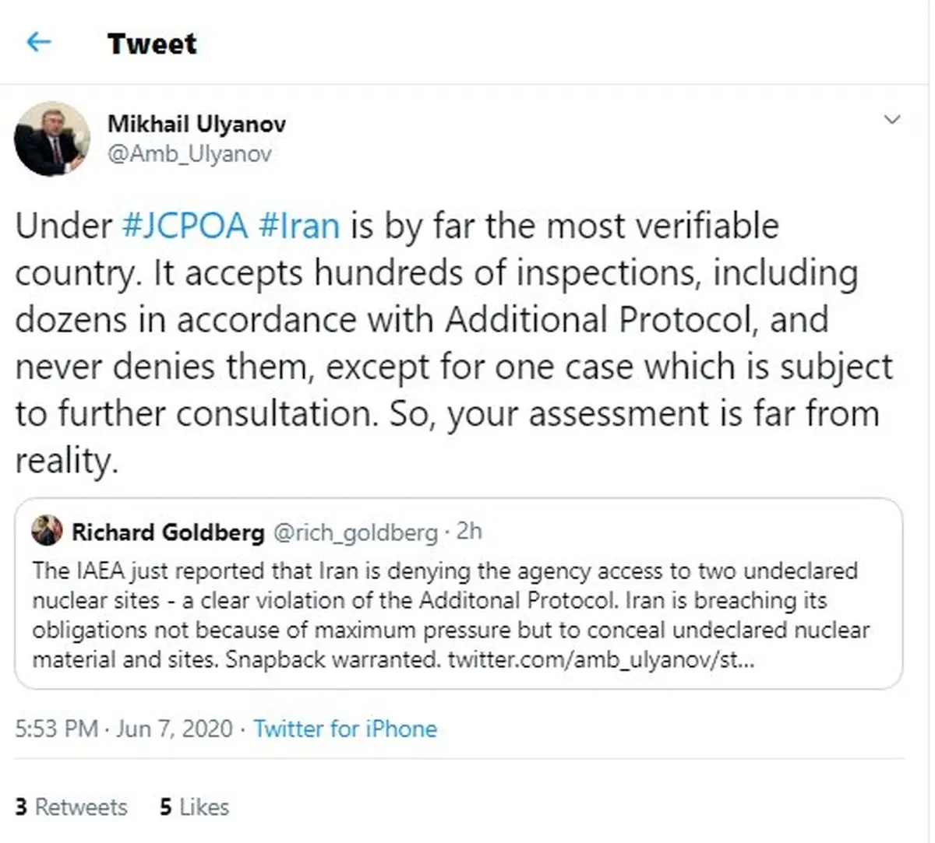Click the Tweet page header title

(152, 44)
